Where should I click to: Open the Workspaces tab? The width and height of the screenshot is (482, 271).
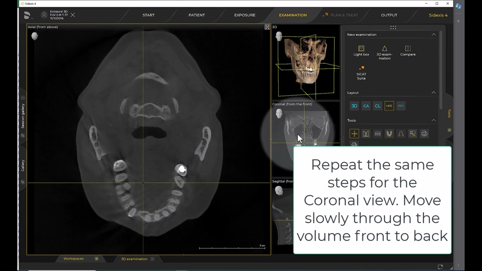coord(73,259)
